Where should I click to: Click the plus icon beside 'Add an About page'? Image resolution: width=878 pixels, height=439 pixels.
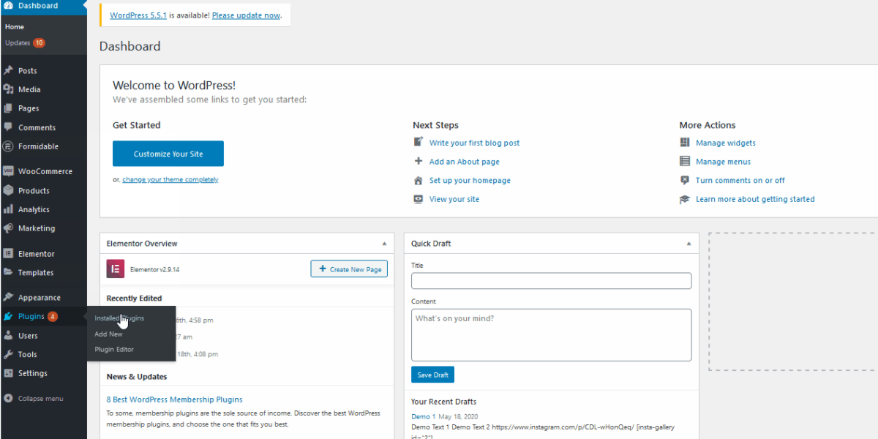[419, 162]
